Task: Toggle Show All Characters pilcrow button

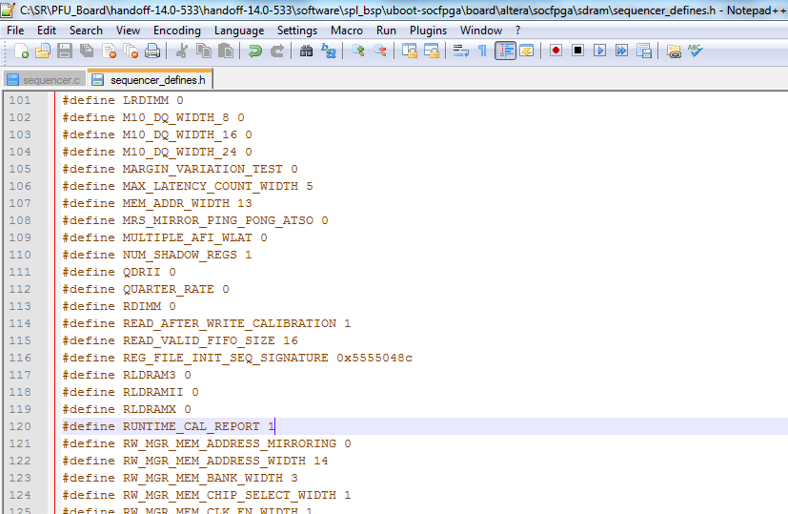Action: pyautogui.click(x=482, y=51)
